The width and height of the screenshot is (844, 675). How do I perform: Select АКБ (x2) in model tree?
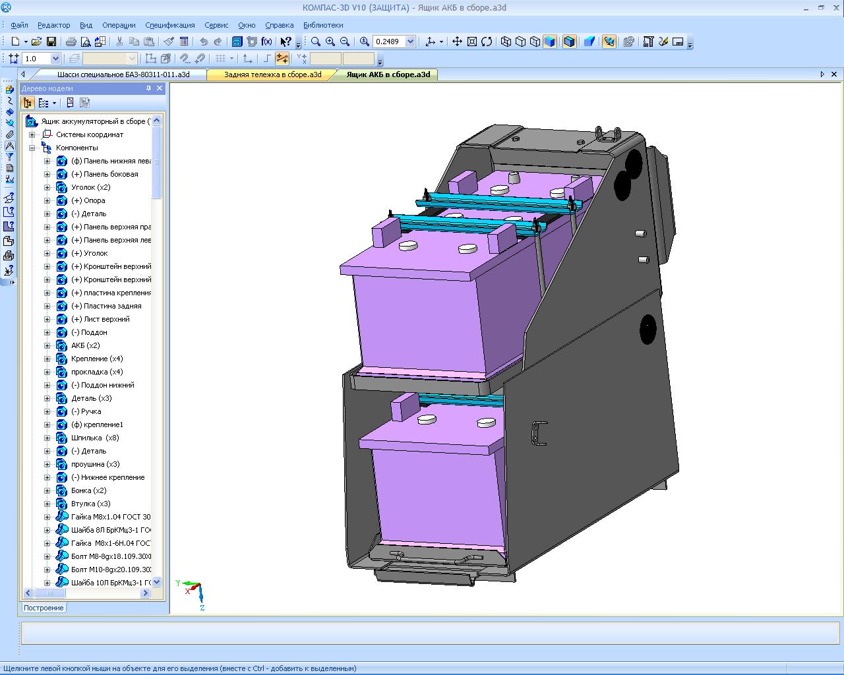pos(86,345)
